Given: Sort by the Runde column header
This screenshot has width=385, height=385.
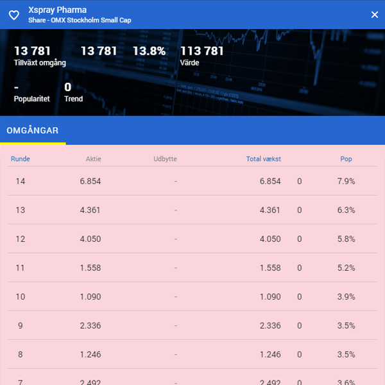Looking at the screenshot, I should (x=19, y=159).
